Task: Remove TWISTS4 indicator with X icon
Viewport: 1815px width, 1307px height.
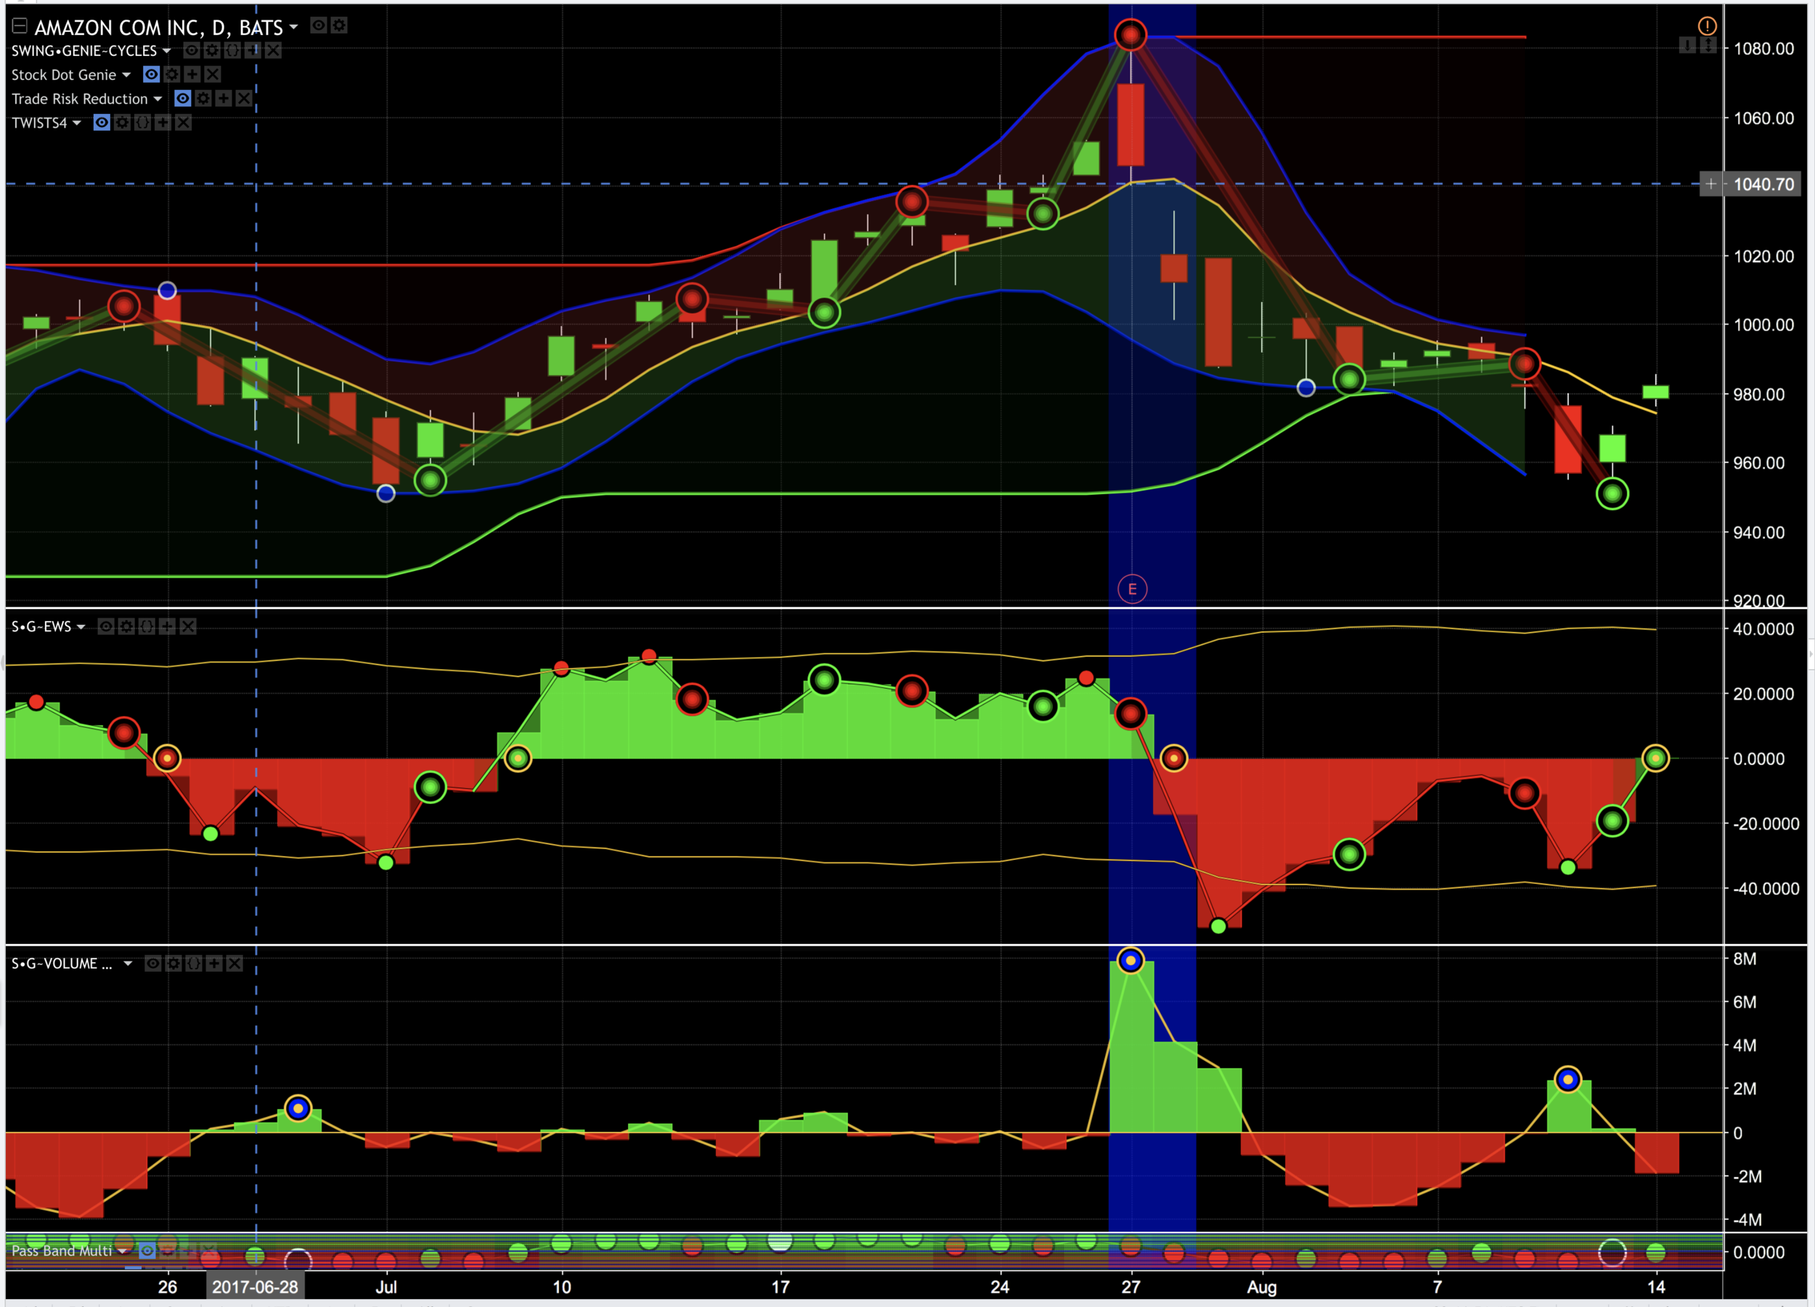Action: click(x=183, y=123)
